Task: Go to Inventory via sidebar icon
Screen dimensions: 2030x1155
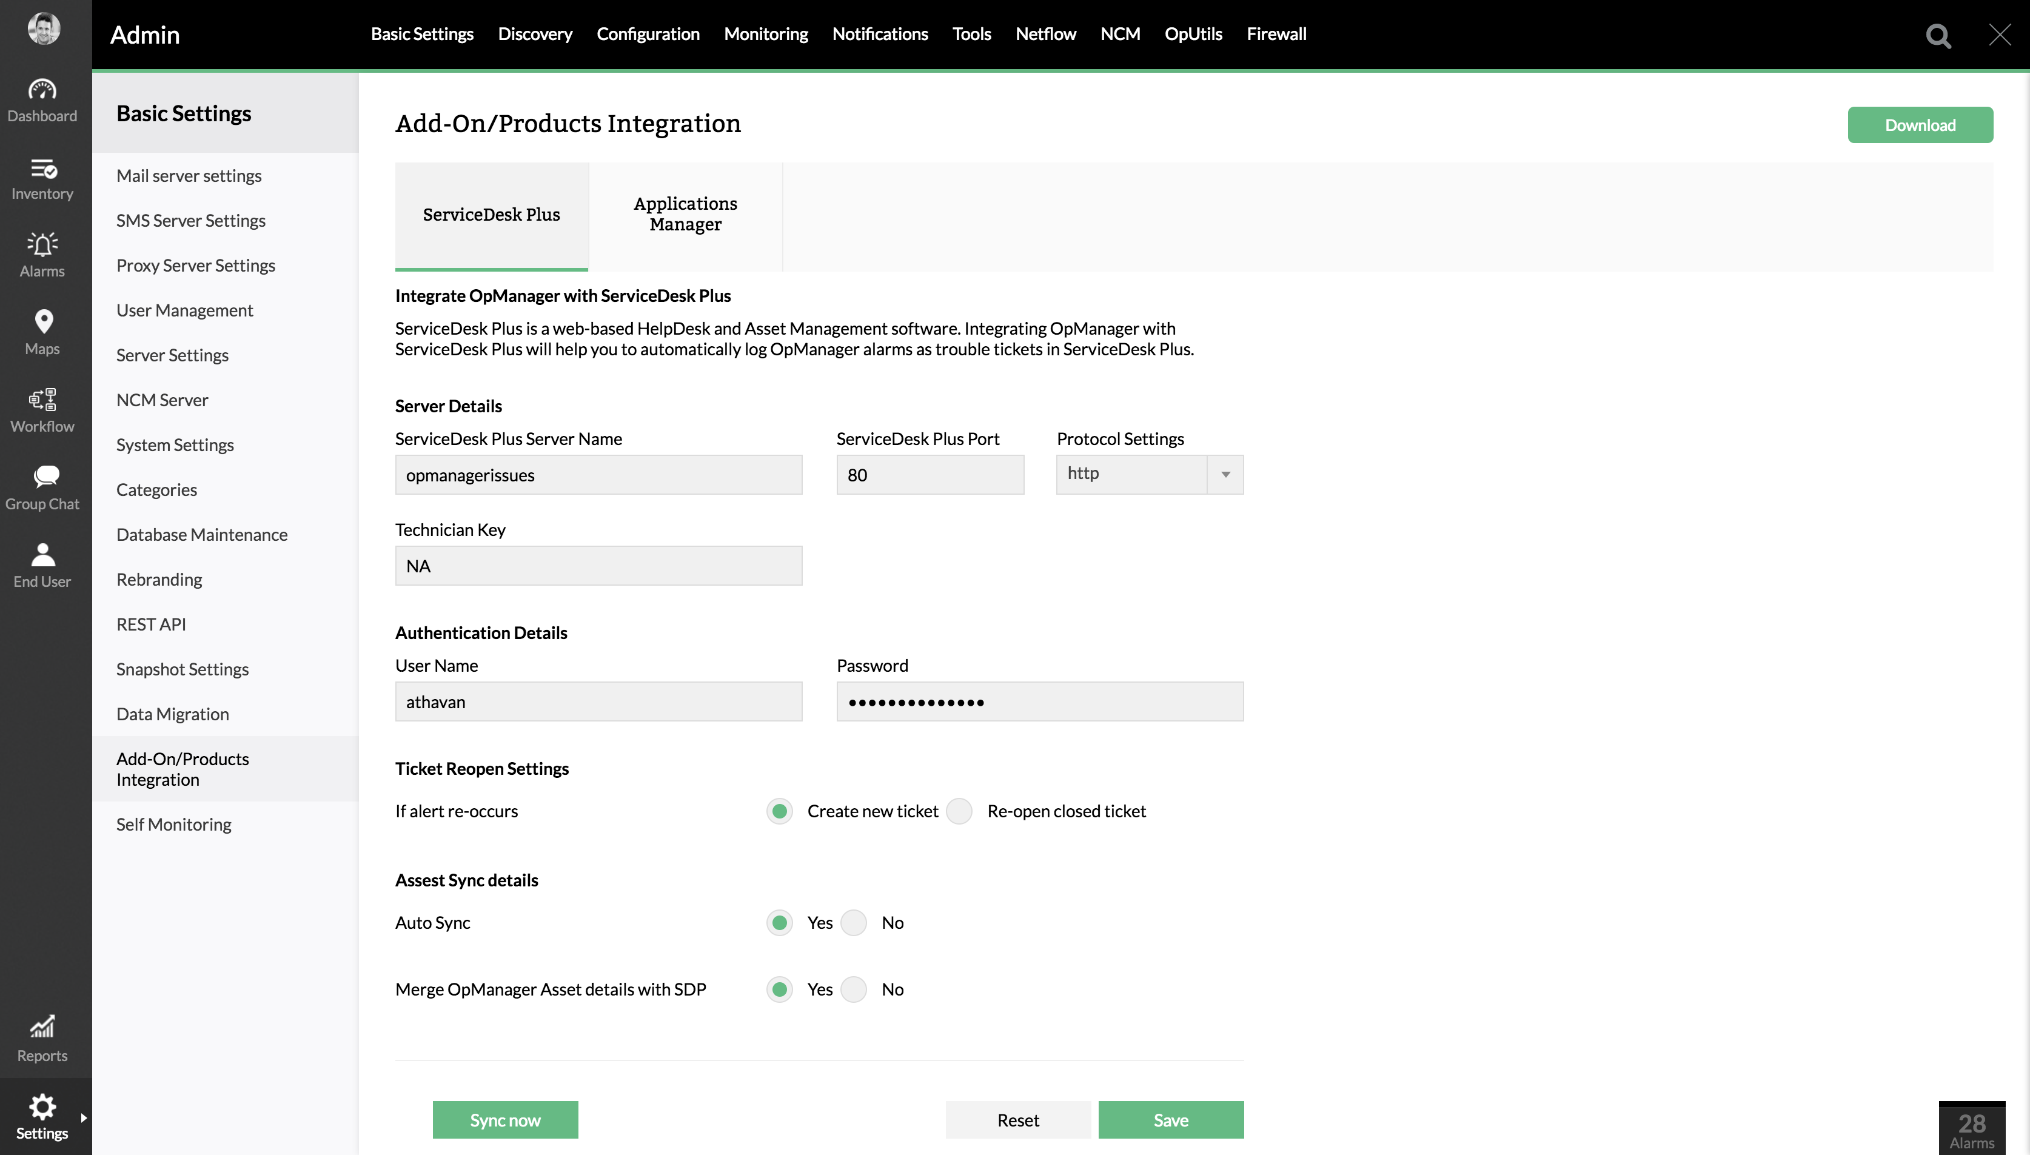Action: 42,168
